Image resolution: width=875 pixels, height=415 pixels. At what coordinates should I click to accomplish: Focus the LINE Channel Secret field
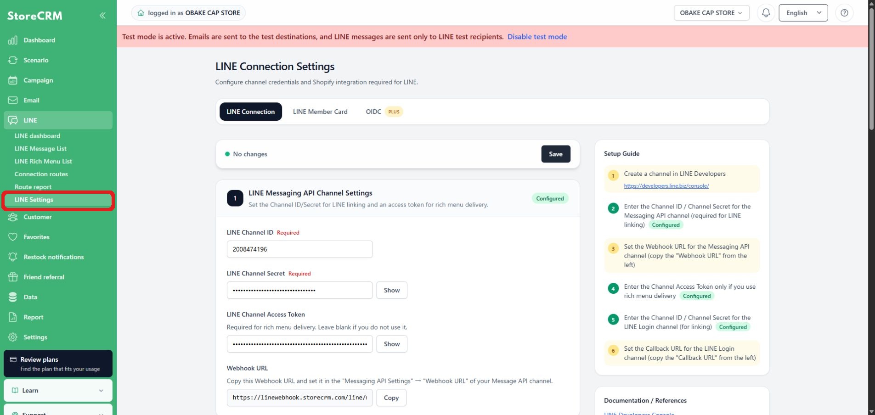[x=299, y=290]
